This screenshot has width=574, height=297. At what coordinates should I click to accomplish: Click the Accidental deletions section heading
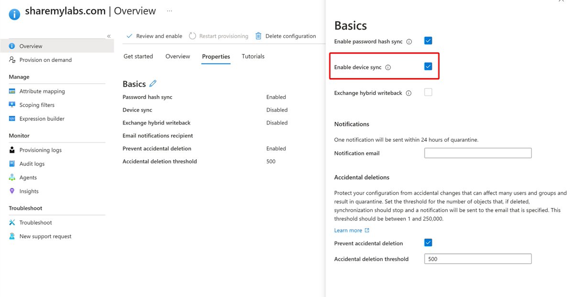pos(362,177)
